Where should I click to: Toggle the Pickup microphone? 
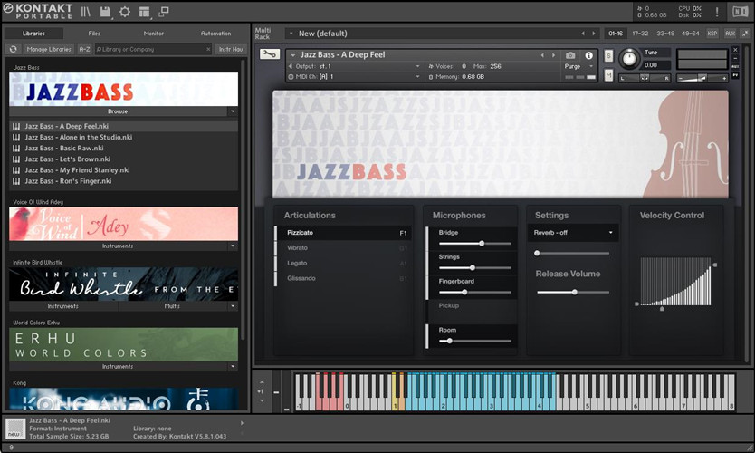449,306
